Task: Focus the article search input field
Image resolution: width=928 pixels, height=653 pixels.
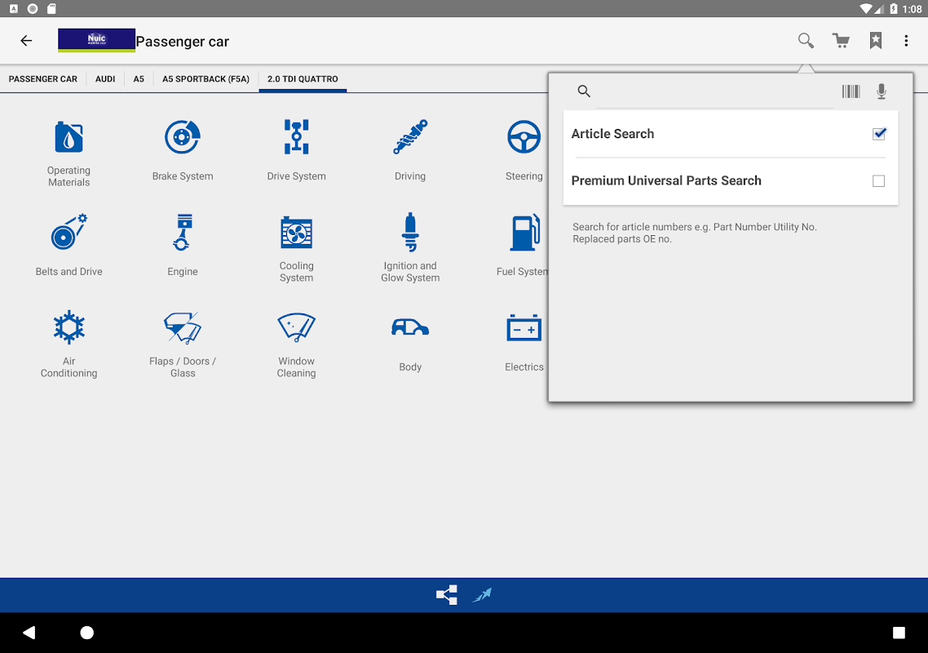Action: click(x=714, y=92)
